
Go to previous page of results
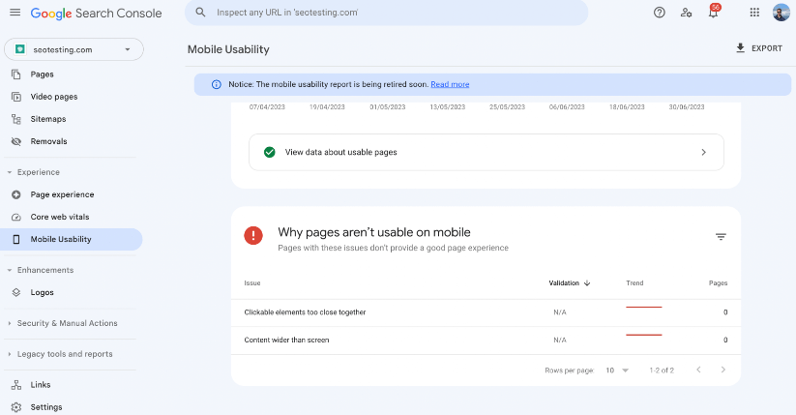[695, 370]
